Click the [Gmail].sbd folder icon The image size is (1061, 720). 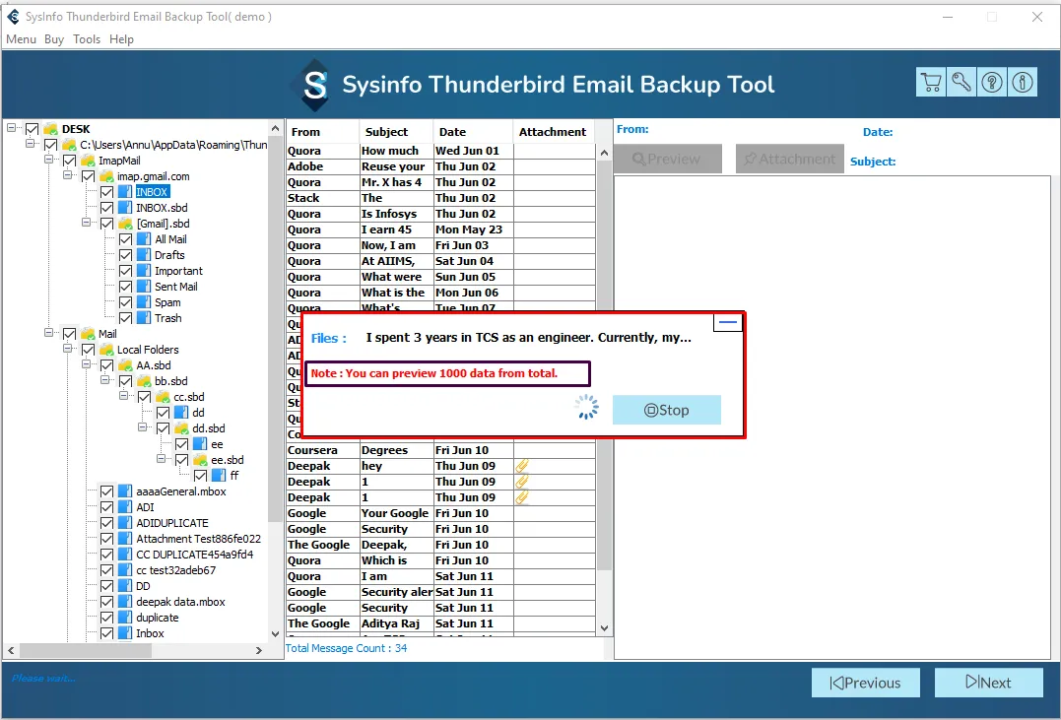125,224
